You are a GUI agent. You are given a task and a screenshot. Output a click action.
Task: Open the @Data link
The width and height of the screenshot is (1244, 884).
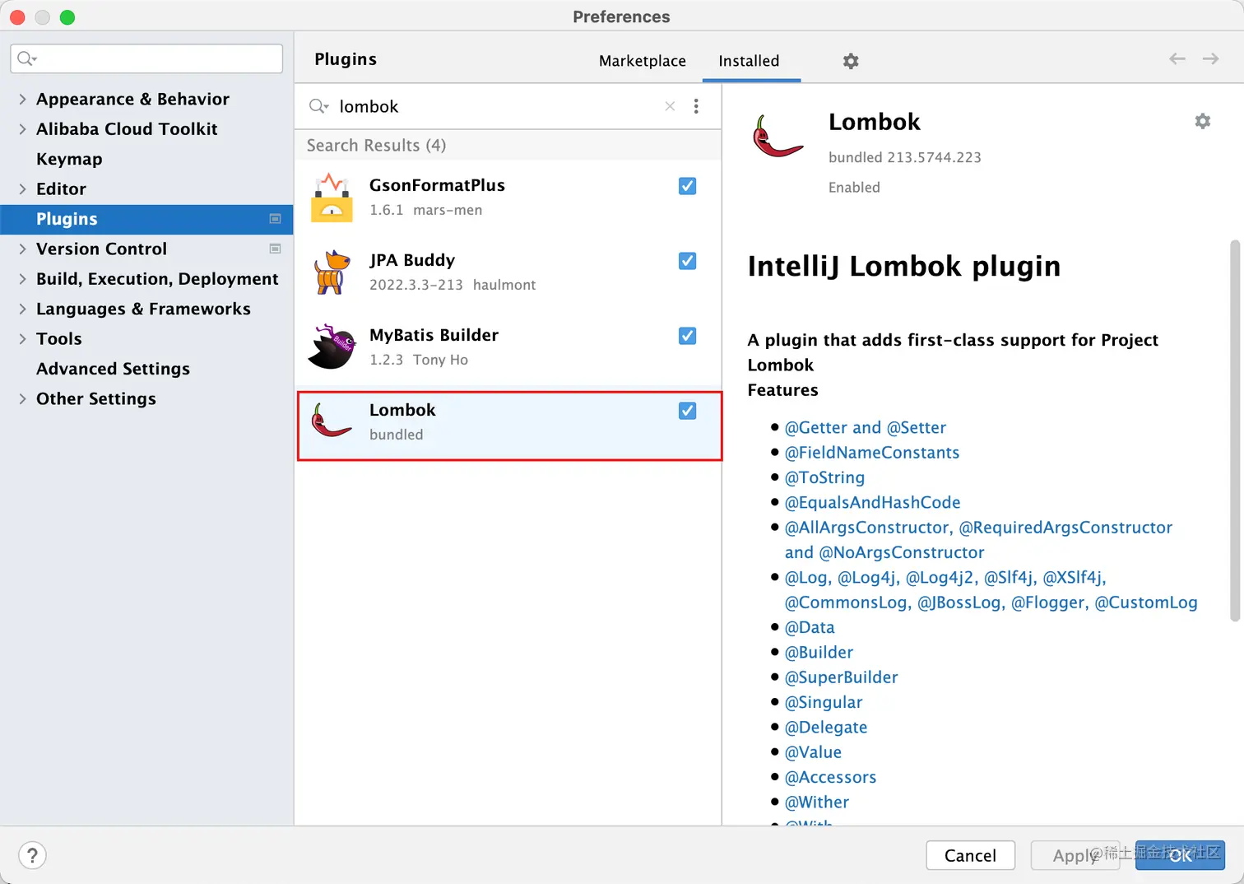point(810,627)
